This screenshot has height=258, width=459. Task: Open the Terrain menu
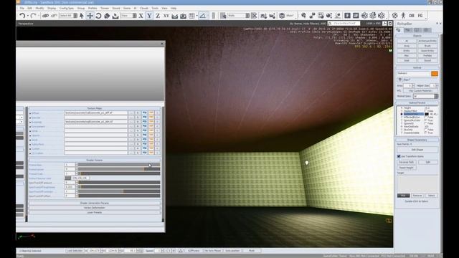[x=105, y=8]
